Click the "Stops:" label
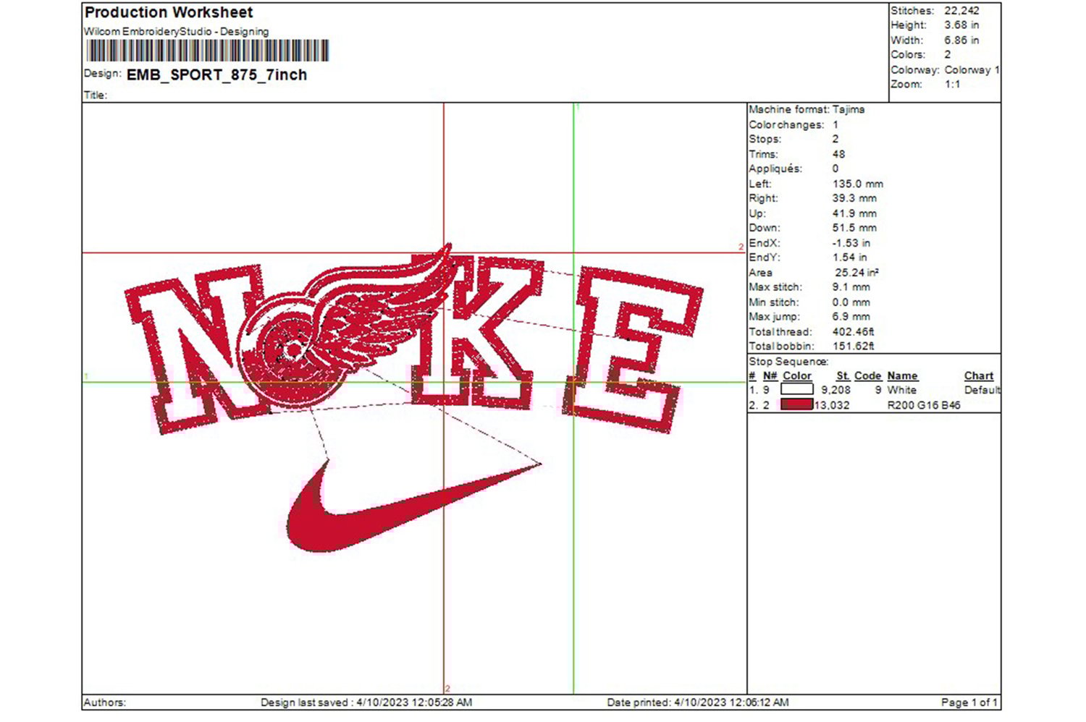This screenshot has width=1086, height=722. point(765,139)
